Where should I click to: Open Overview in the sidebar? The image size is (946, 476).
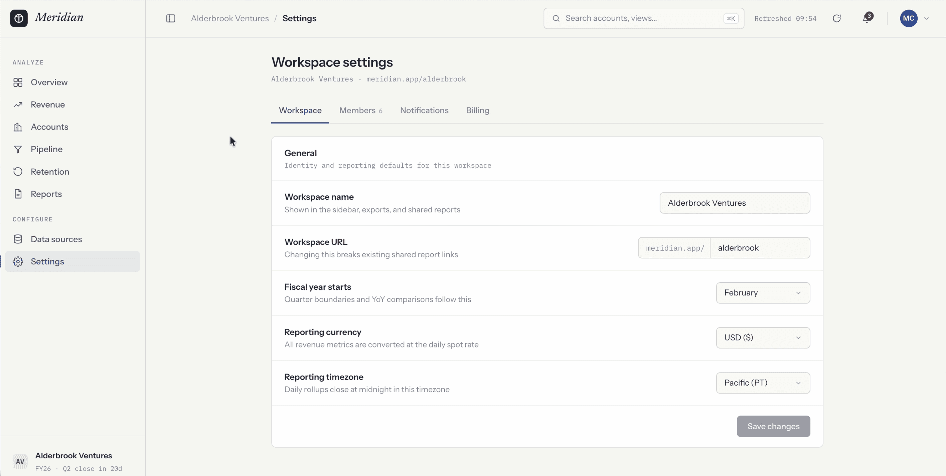72,82
